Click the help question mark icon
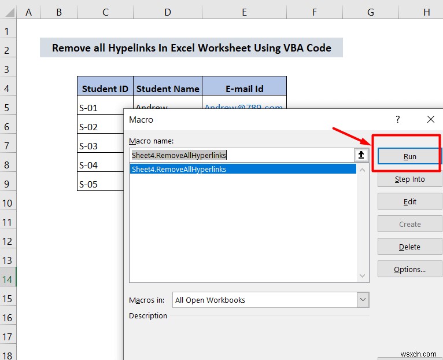This screenshot has height=360, width=443. (x=397, y=119)
